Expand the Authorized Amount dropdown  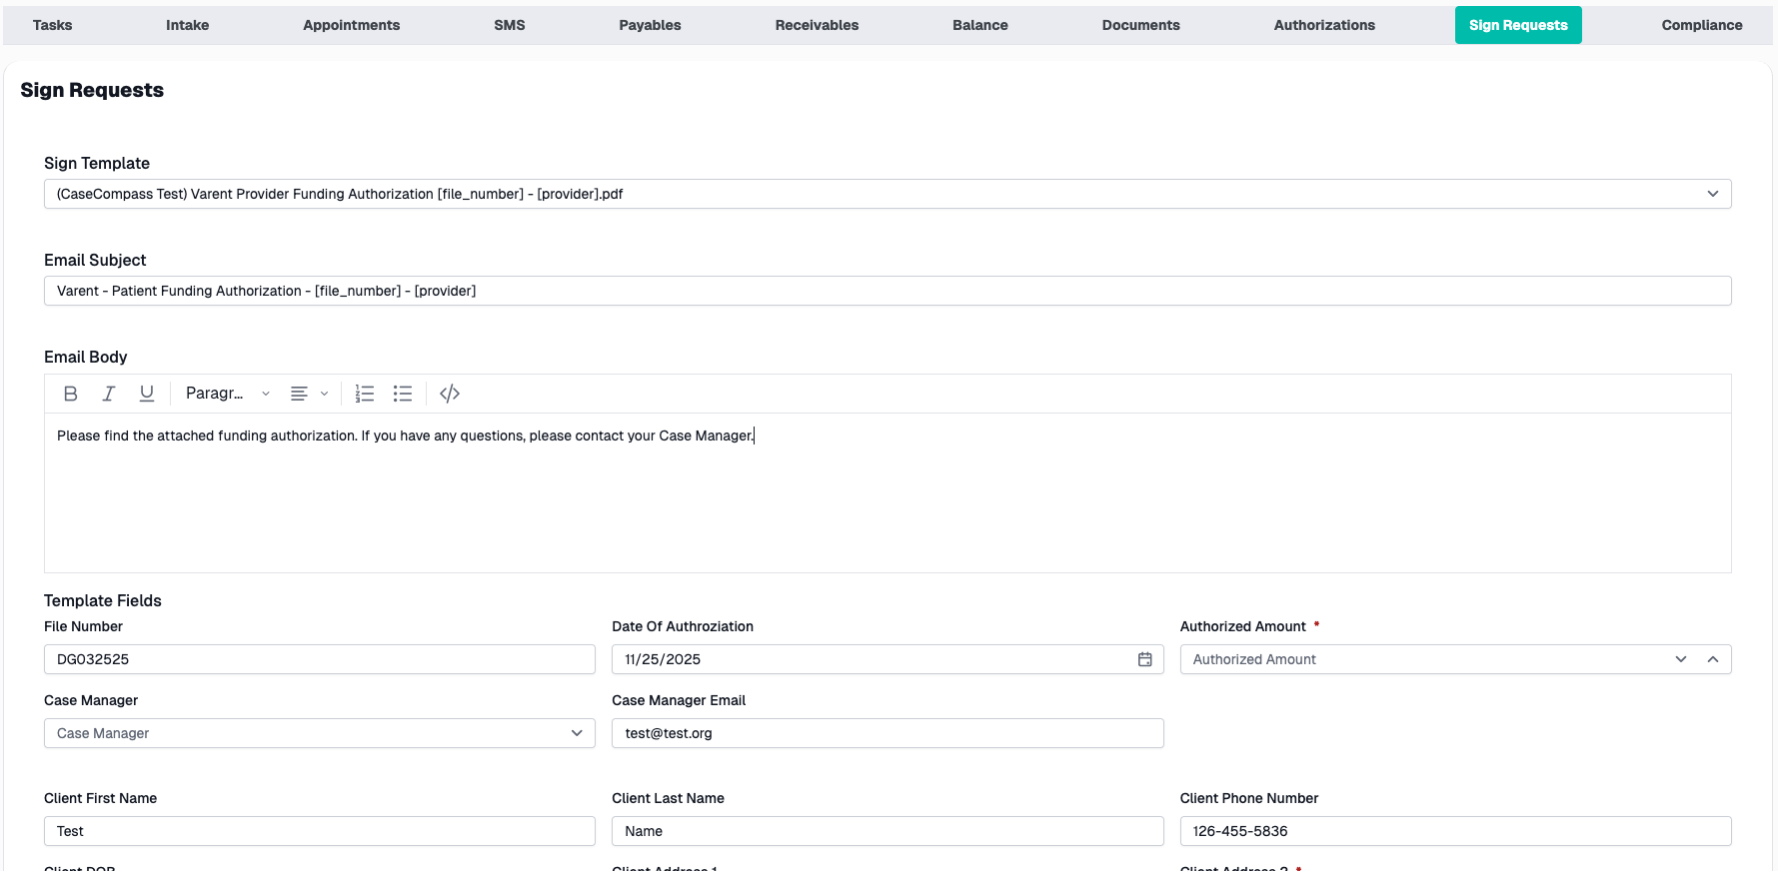1680,659
